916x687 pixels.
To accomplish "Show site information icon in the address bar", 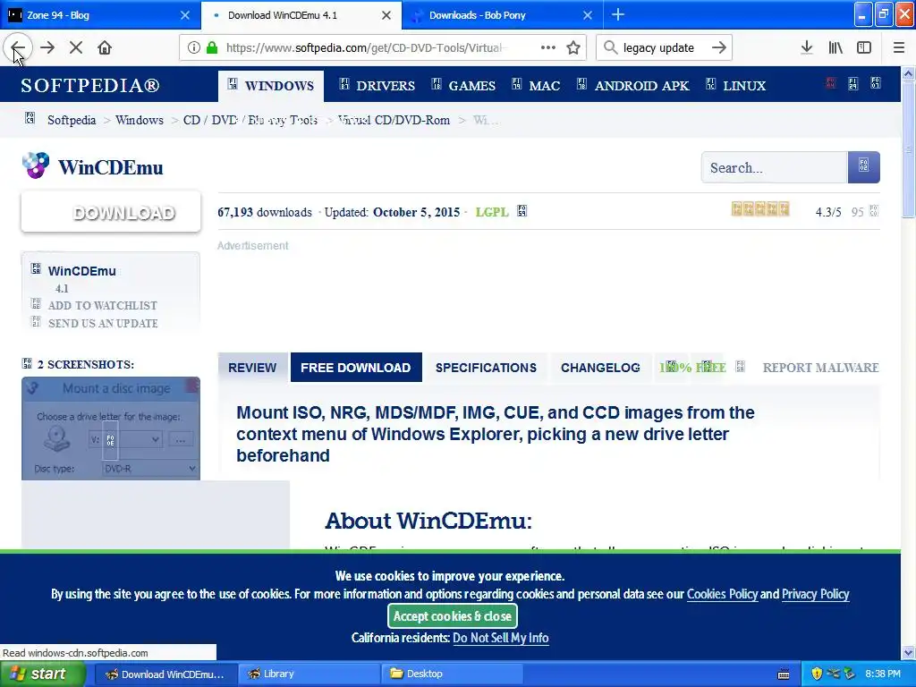I will point(194,48).
